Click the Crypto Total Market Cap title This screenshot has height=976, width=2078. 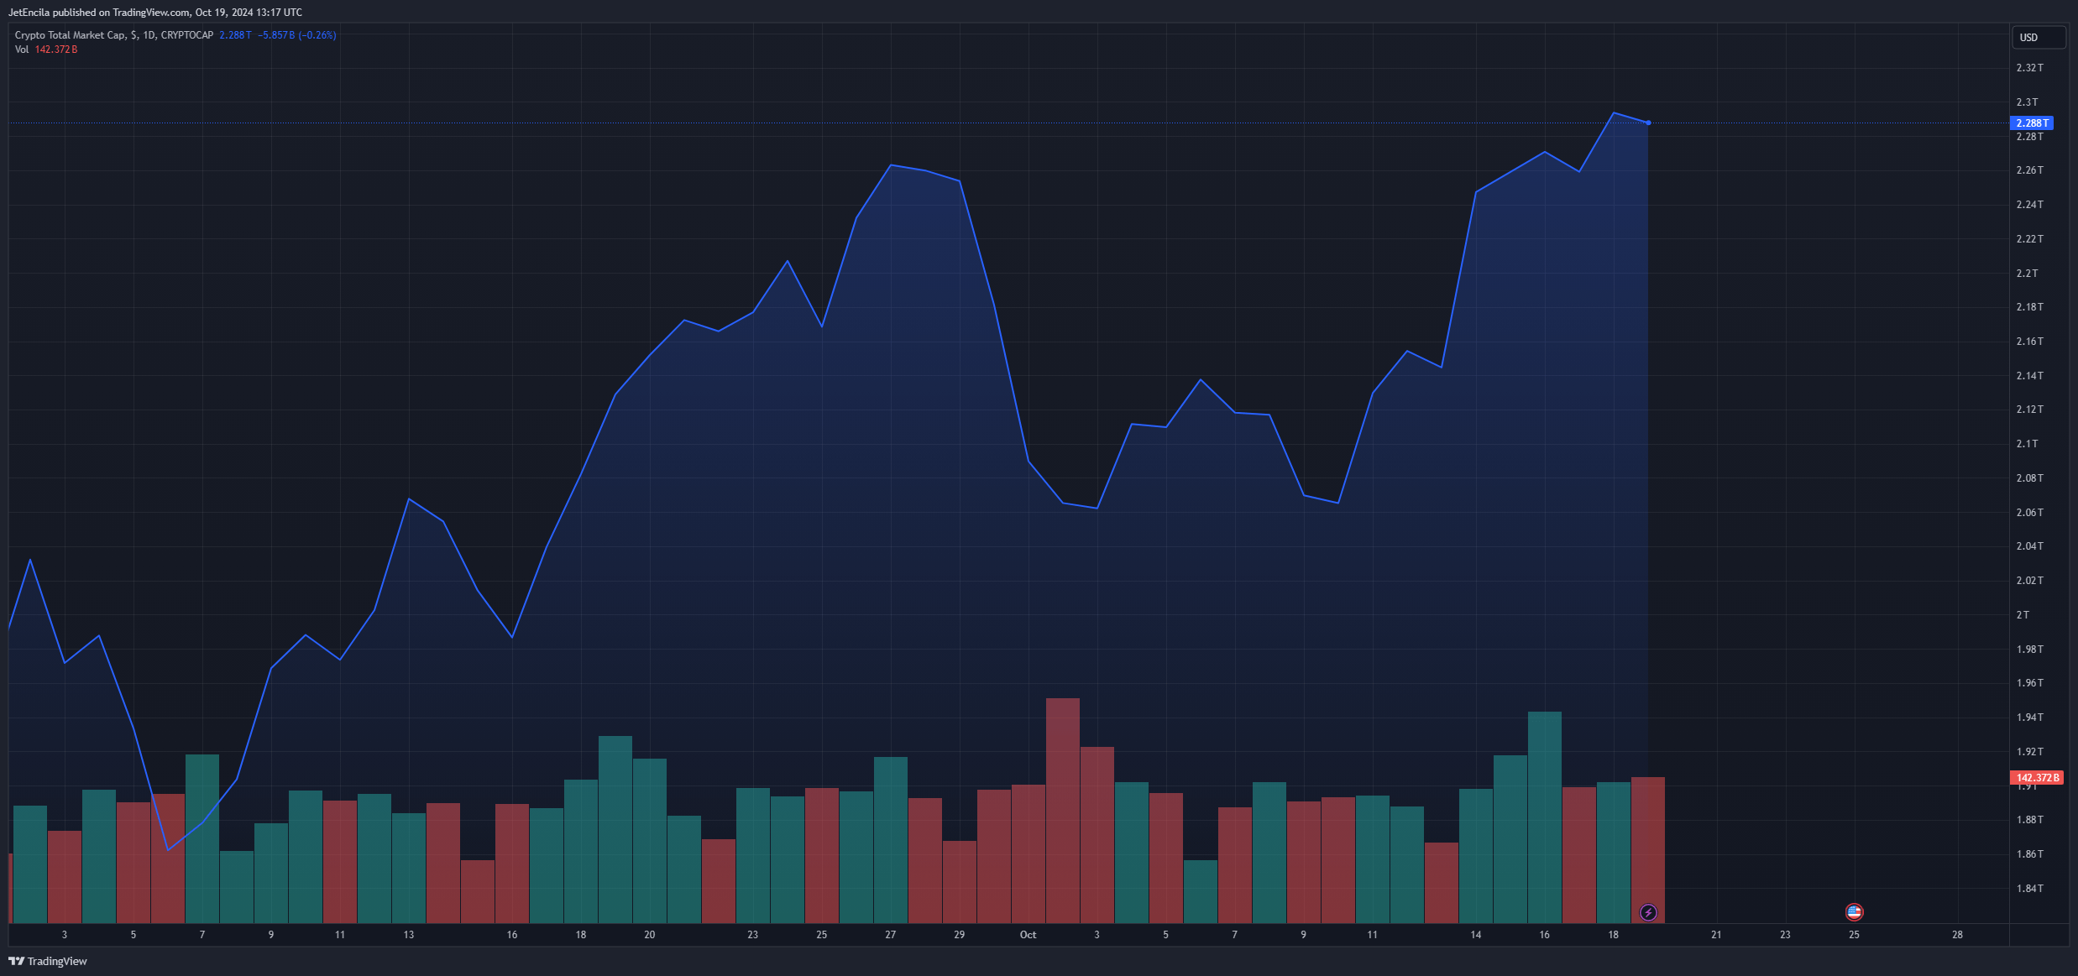click(x=71, y=35)
